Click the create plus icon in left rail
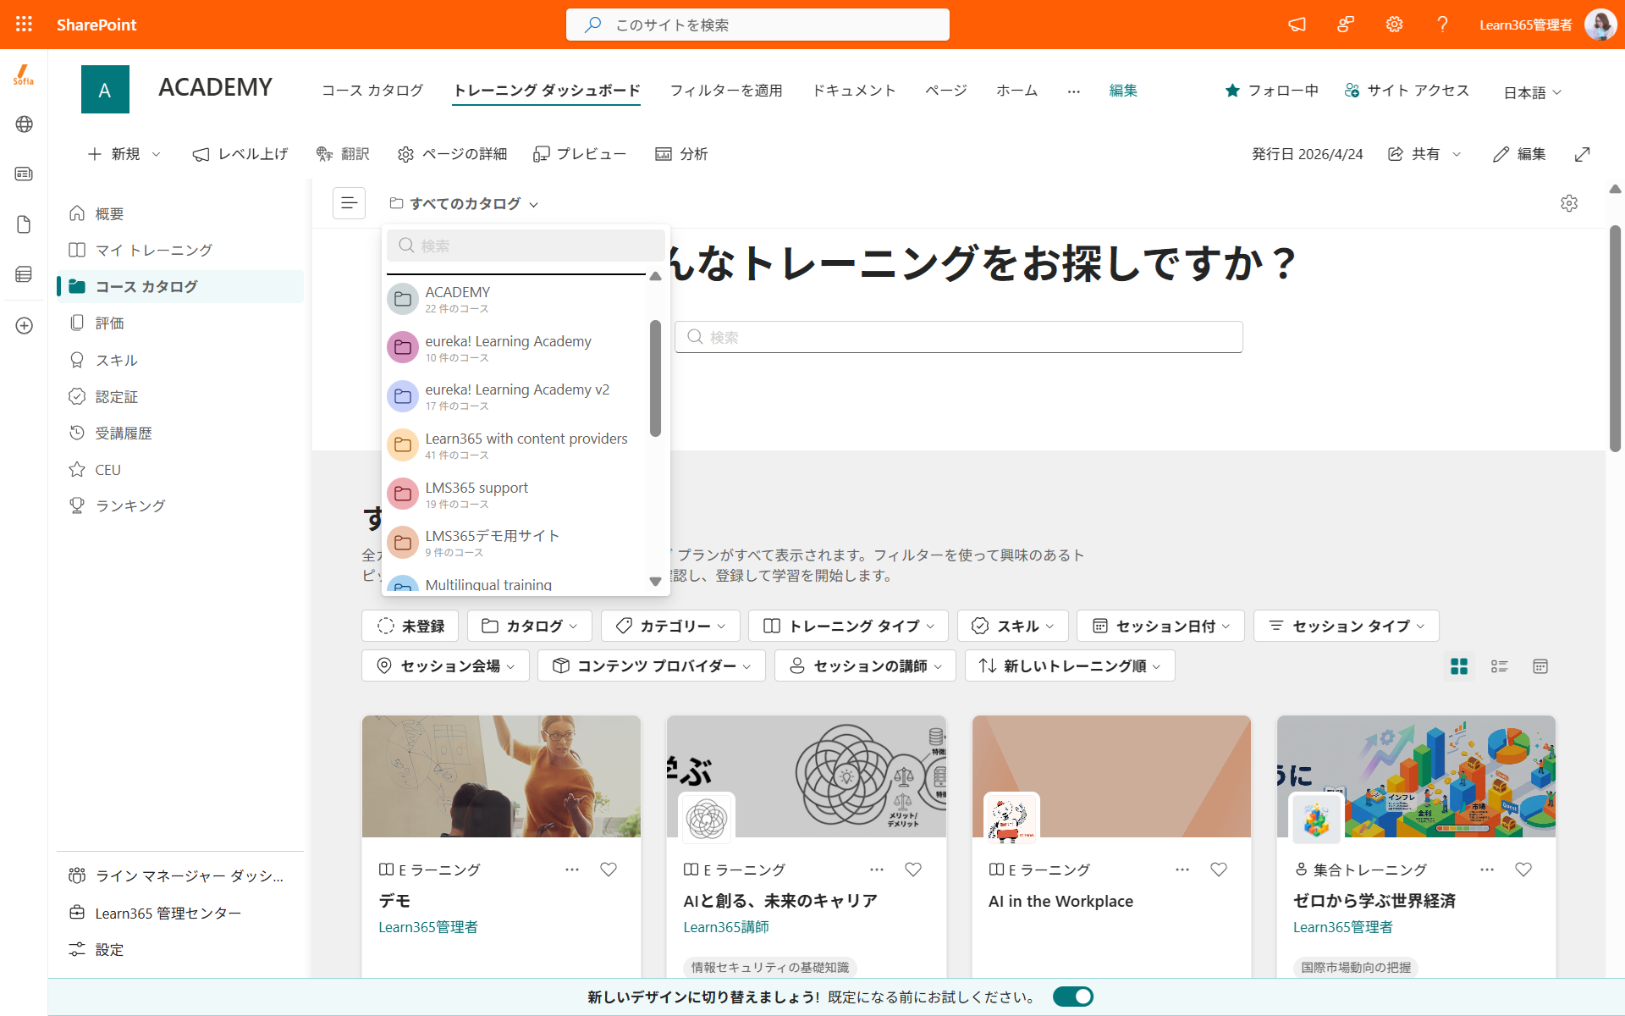The width and height of the screenshot is (1625, 1016). point(24,326)
